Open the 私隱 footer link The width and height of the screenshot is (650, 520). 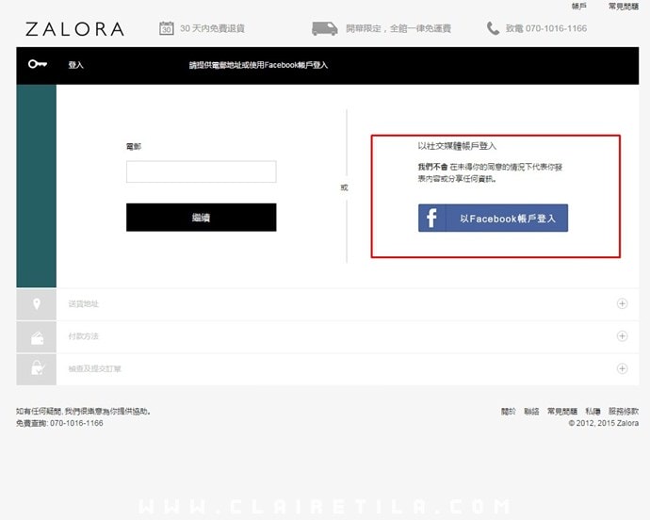click(593, 412)
